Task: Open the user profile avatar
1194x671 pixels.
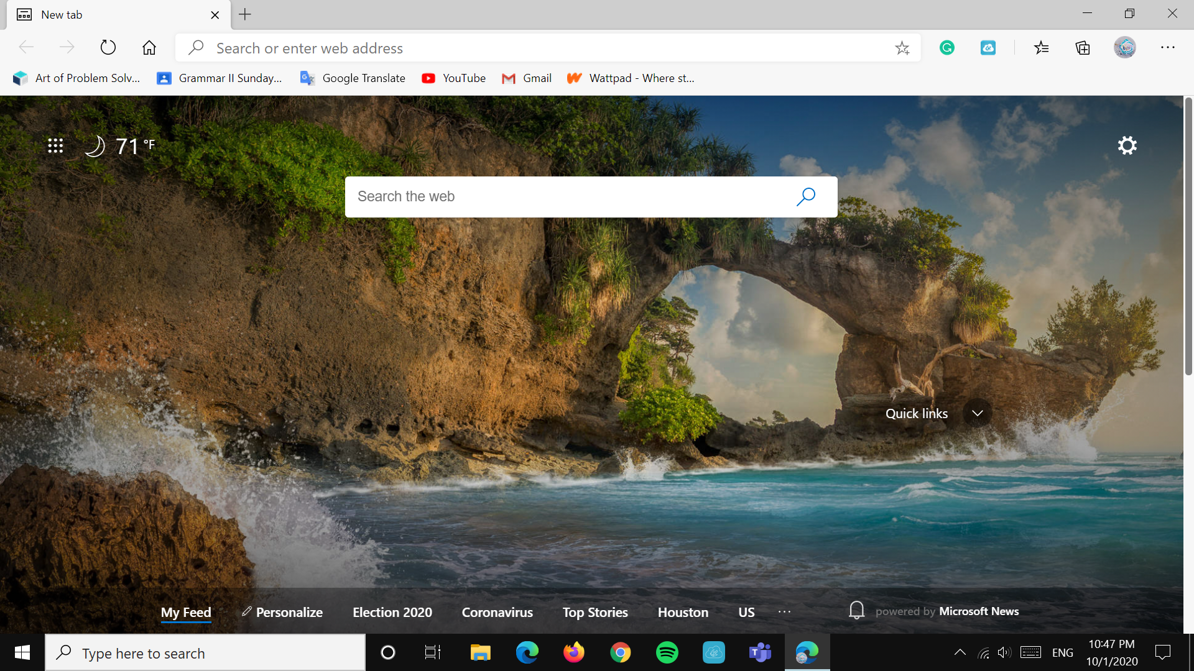Action: point(1124,48)
